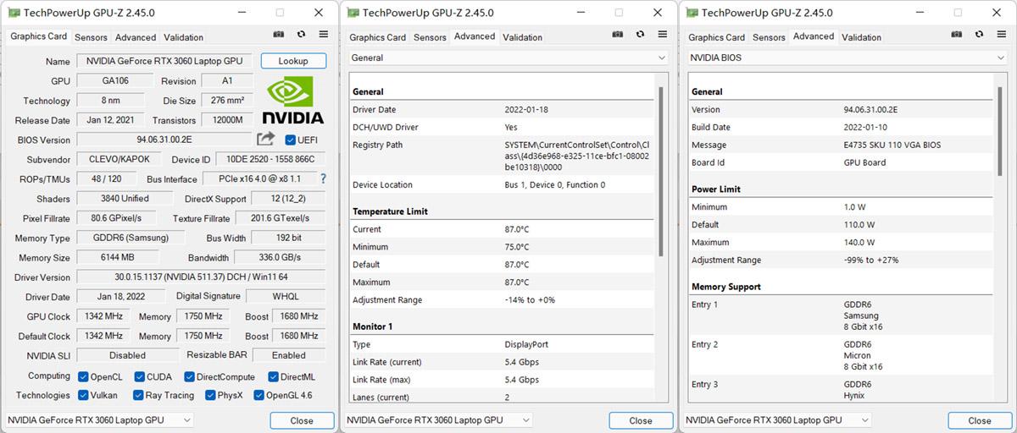Click camera icon in the NVIDIA BIOS window
This screenshot has height=433, width=1017.
point(957,35)
